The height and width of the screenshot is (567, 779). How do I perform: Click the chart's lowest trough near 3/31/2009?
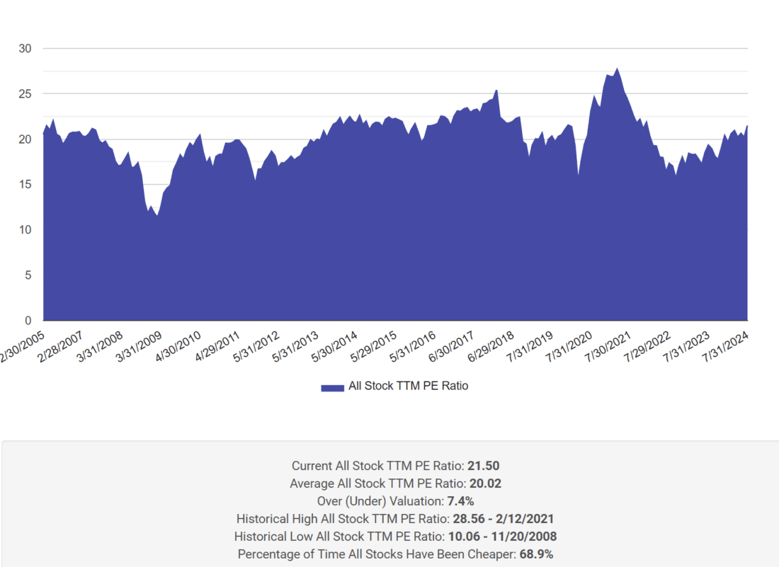157,215
